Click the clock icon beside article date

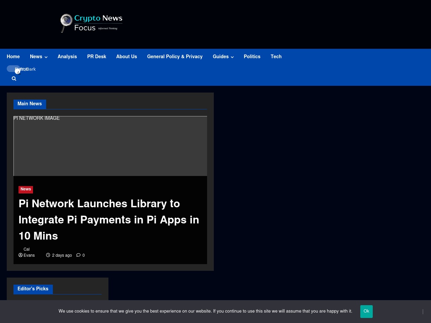click(48, 255)
